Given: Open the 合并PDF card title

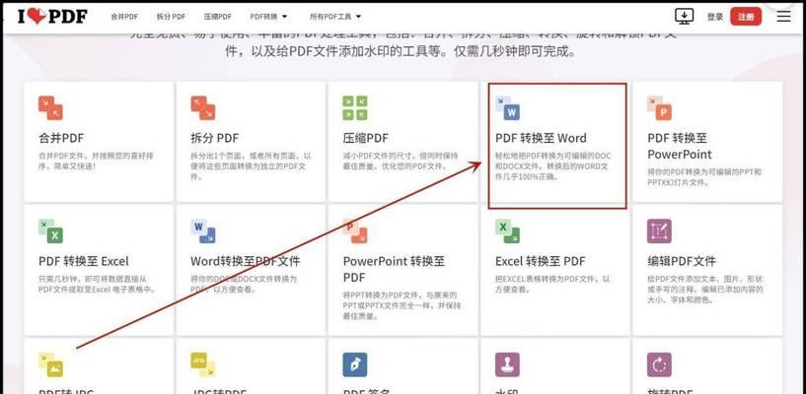Looking at the screenshot, I should click(61, 138).
